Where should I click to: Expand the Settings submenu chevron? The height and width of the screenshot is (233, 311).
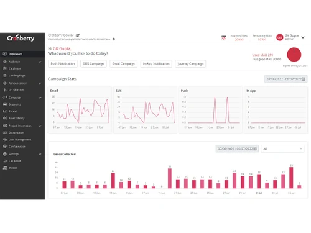click(x=40, y=154)
